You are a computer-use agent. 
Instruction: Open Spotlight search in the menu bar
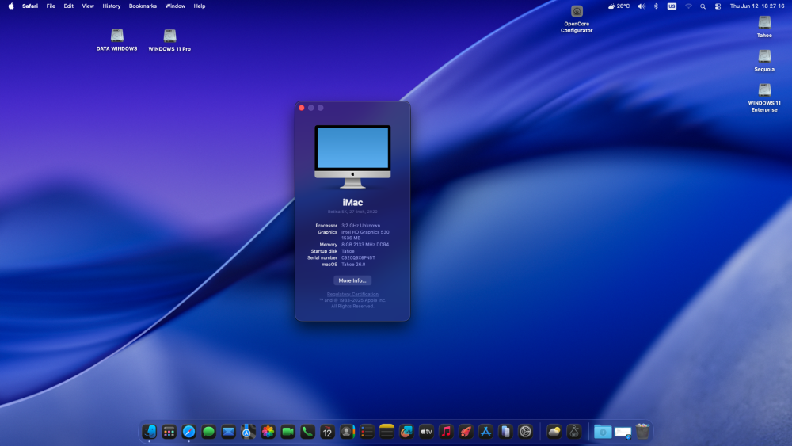coord(703,6)
